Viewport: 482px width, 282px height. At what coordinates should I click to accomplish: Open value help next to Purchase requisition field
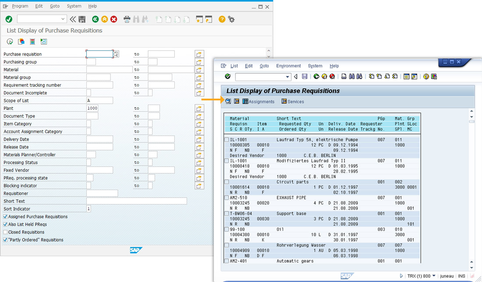(x=116, y=54)
